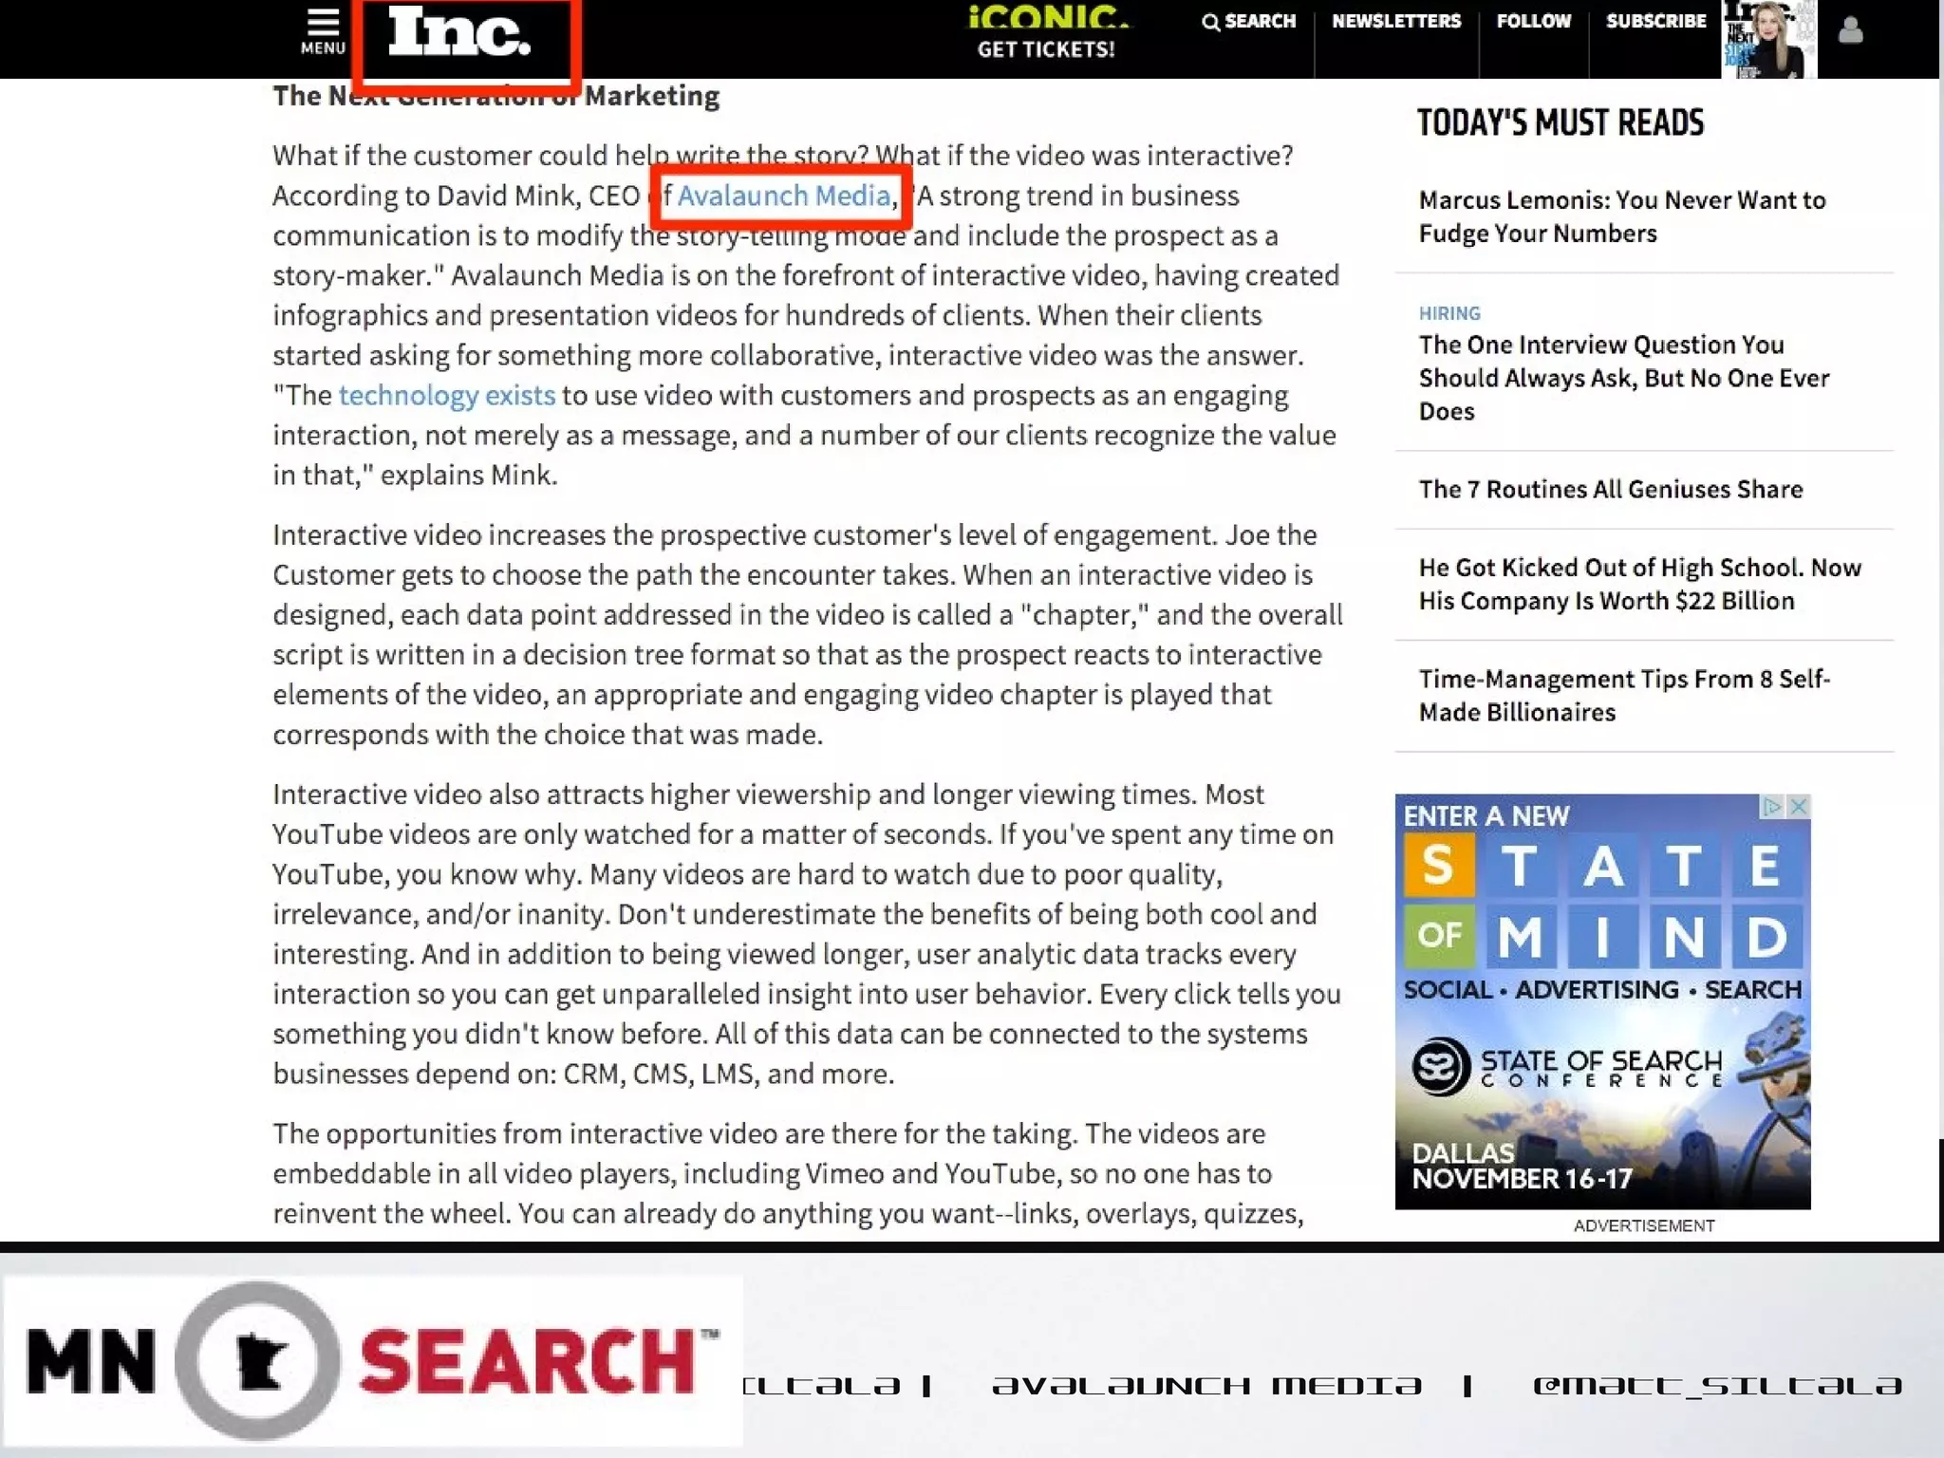Open the Avalaunch Media hyperlink
Viewport: 1944px width, 1458px height.
coord(783,196)
